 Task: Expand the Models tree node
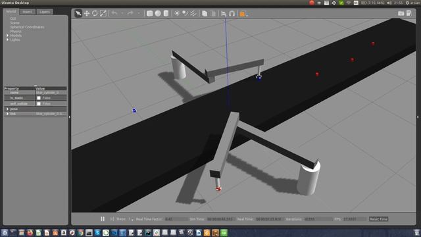pyautogui.click(x=7, y=36)
